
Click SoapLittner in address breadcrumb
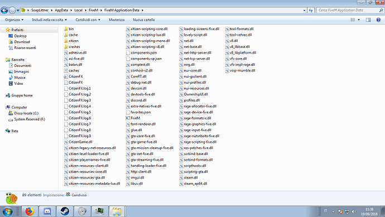(40, 10)
